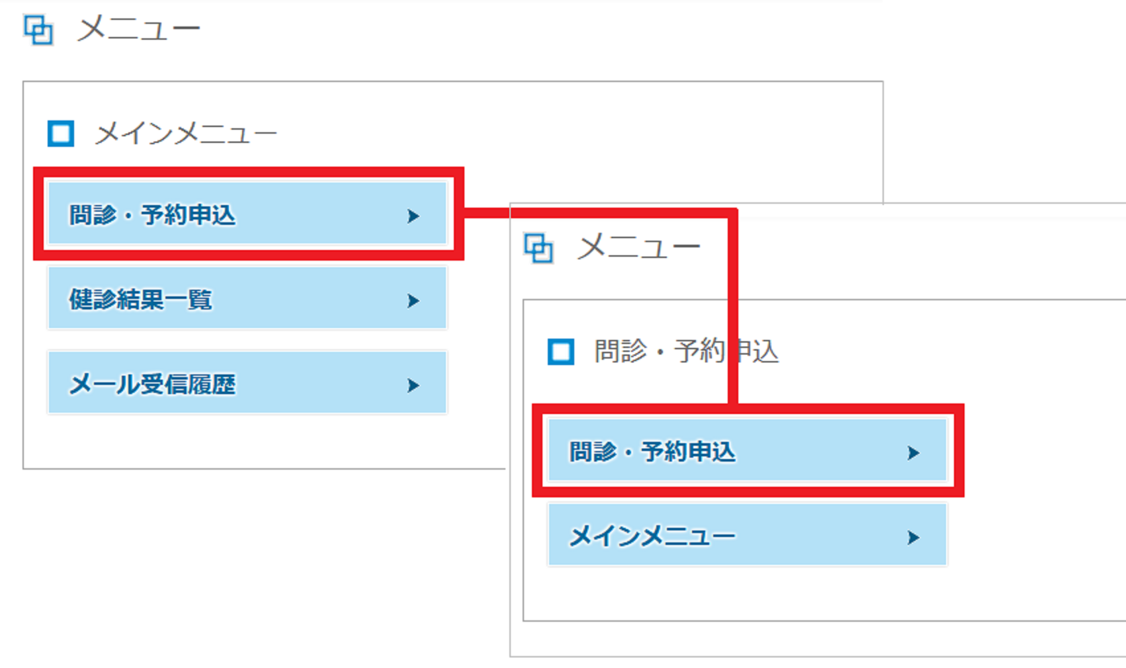
Task: Click the 問診・予約申込 section heading text
Action: [x=686, y=351]
